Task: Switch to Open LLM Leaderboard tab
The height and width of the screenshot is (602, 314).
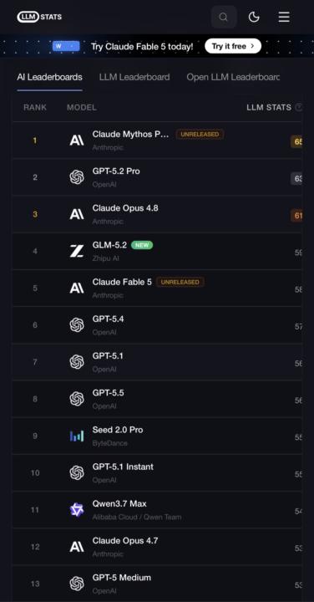Action: point(233,77)
